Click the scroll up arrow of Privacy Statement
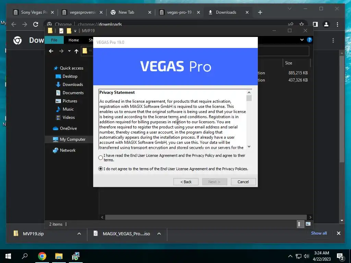 [249, 92]
